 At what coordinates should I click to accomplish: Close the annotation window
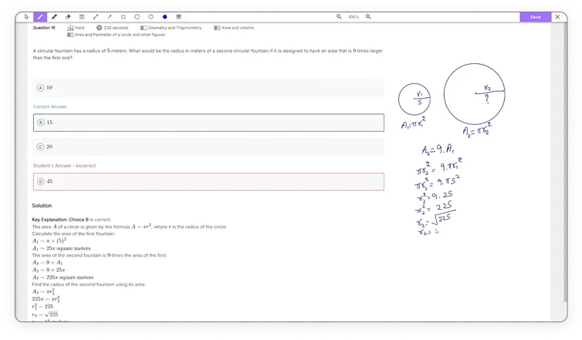(557, 17)
